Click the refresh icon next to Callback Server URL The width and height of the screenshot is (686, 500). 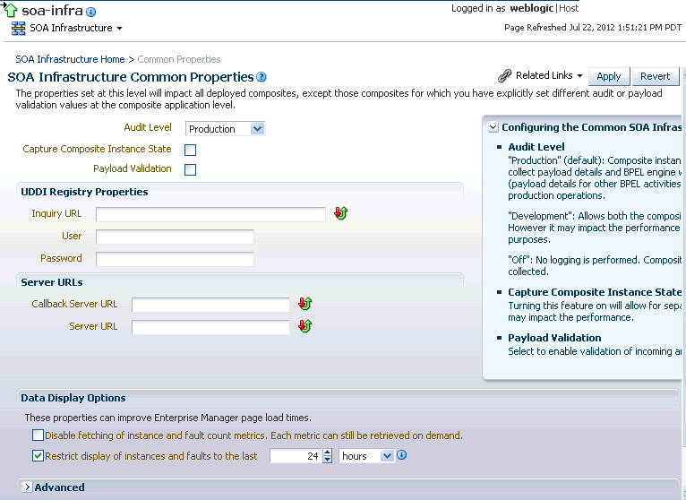coord(304,304)
